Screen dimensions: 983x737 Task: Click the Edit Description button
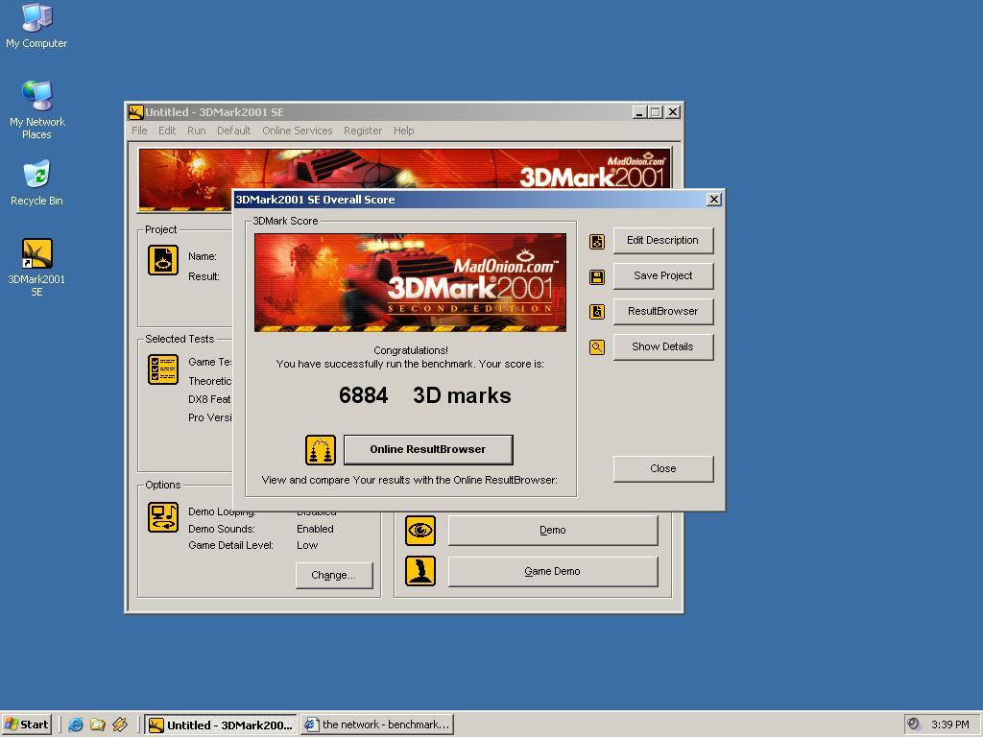662,241
